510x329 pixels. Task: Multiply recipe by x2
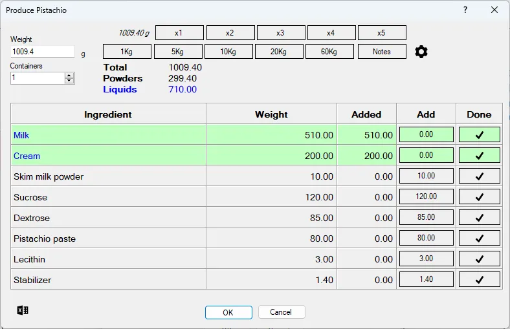[230, 33]
